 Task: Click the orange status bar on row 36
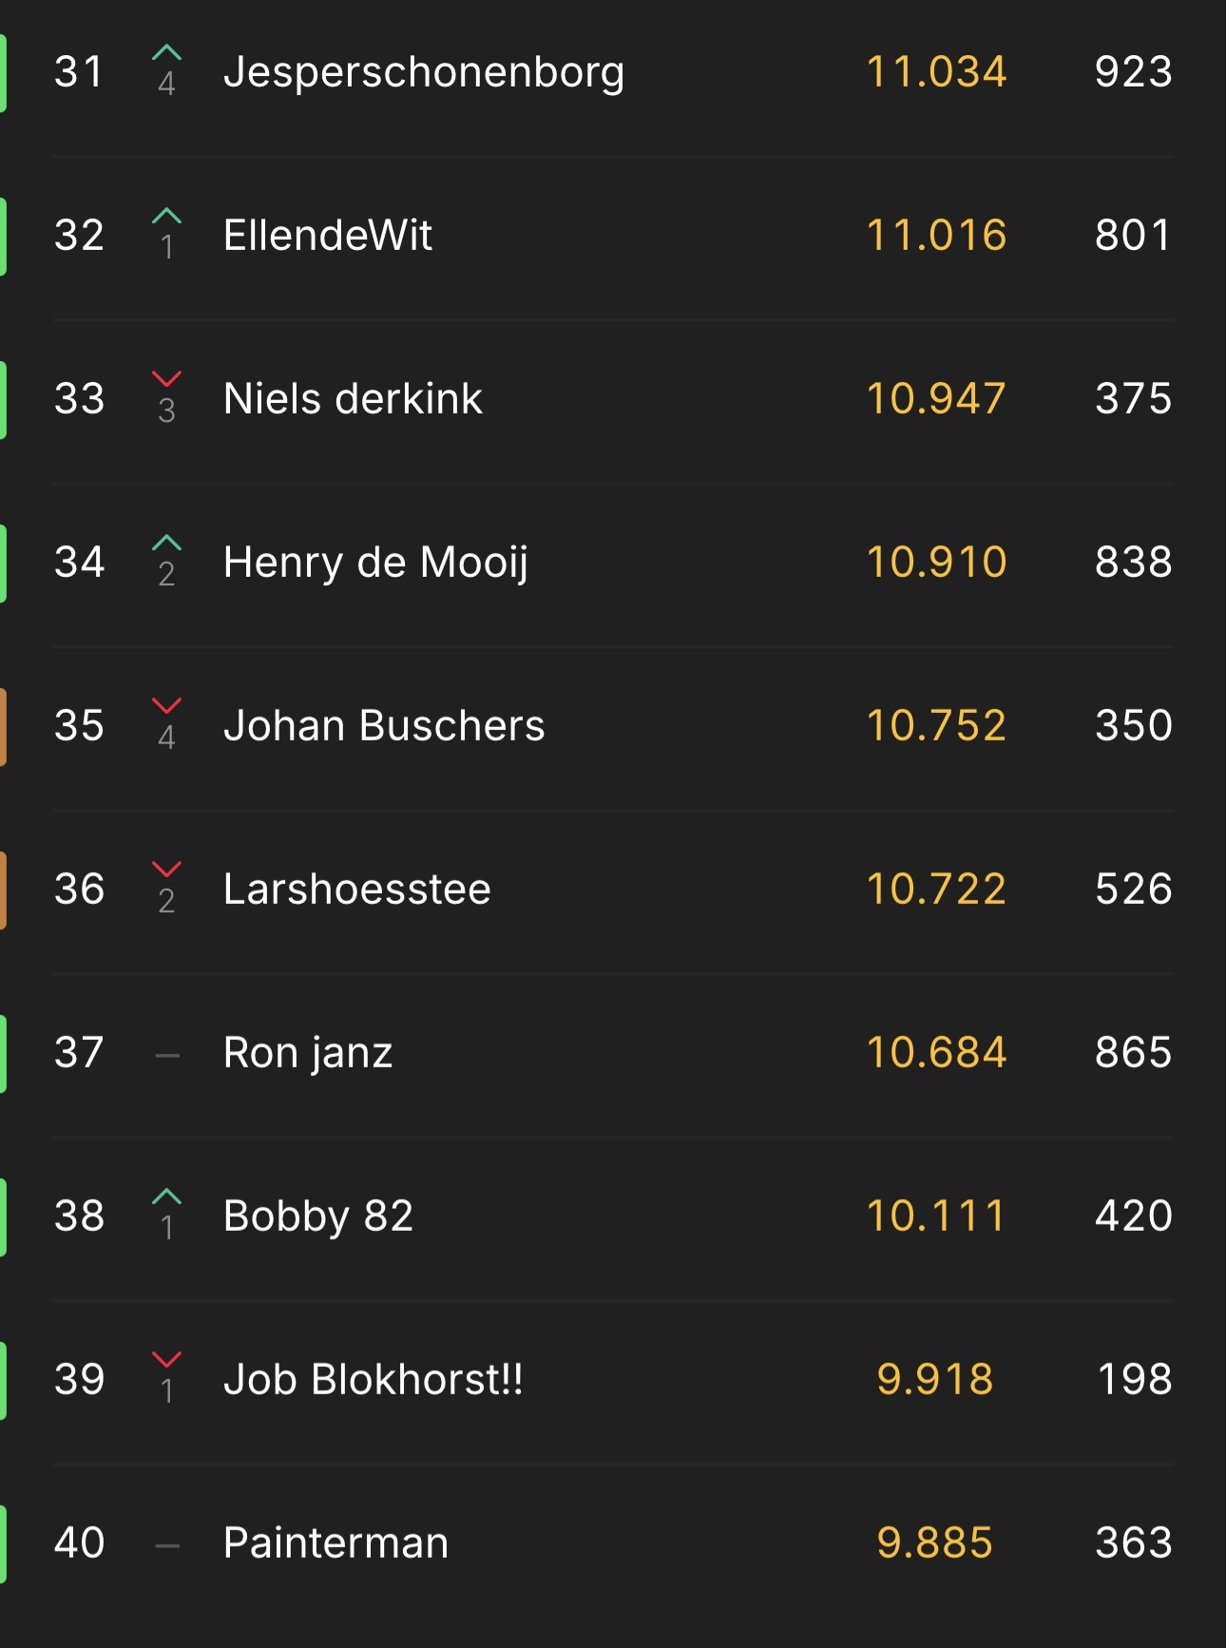[x=4, y=890]
